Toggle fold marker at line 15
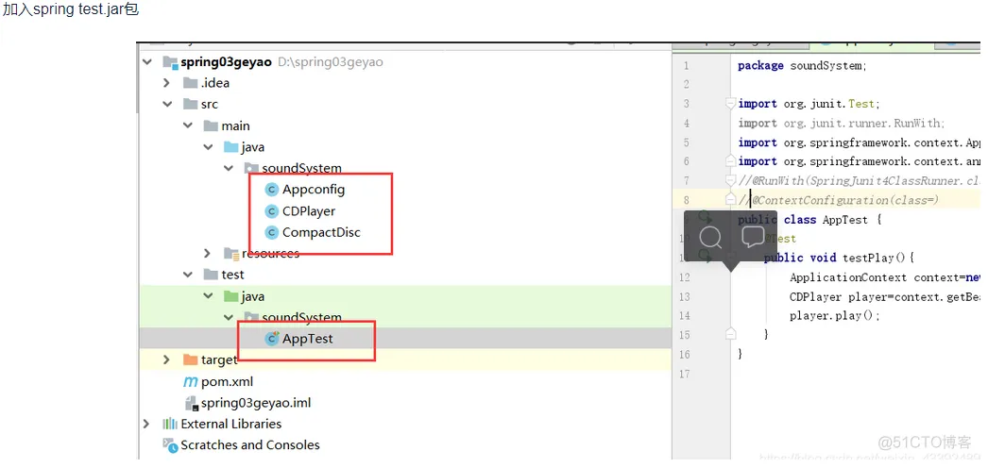Screen dimensions: 988x468 730,333
